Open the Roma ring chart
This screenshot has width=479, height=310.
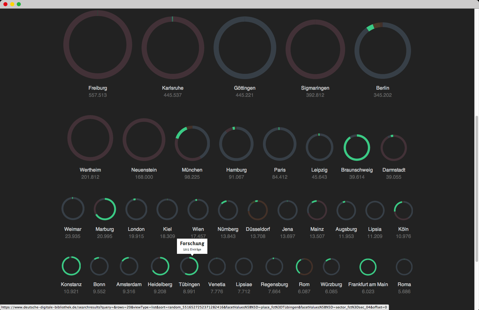404,267
